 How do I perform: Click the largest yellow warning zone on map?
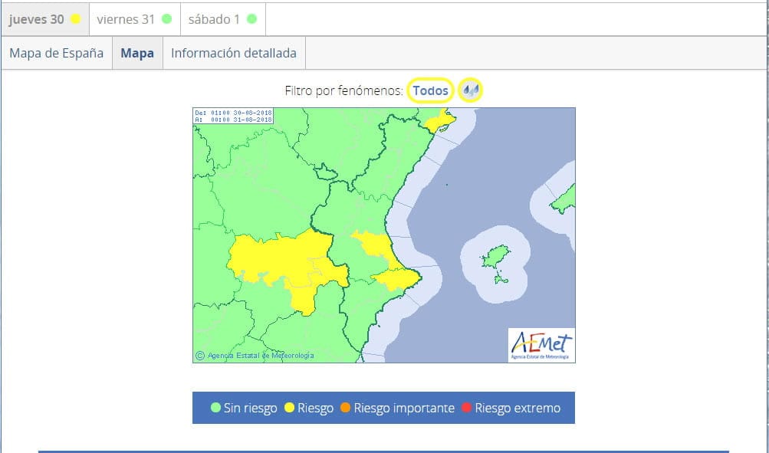point(280,261)
